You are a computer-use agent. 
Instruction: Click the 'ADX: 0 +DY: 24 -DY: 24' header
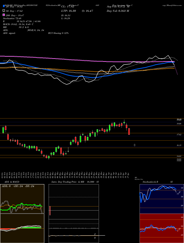18,186
